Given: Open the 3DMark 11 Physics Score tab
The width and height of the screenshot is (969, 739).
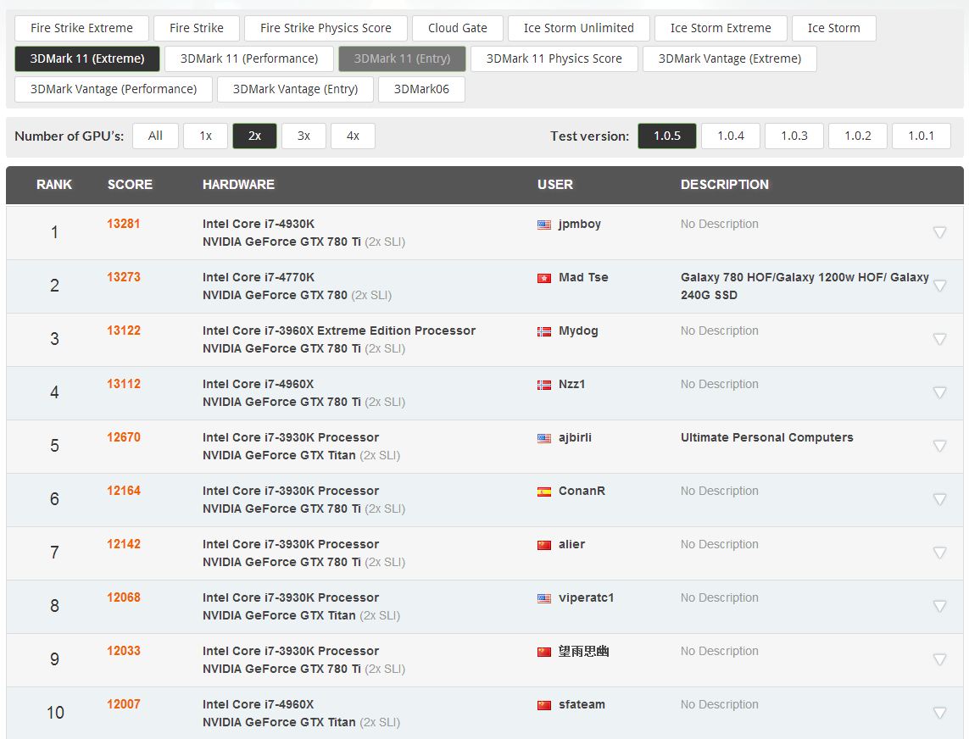Looking at the screenshot, I should 554,58.
